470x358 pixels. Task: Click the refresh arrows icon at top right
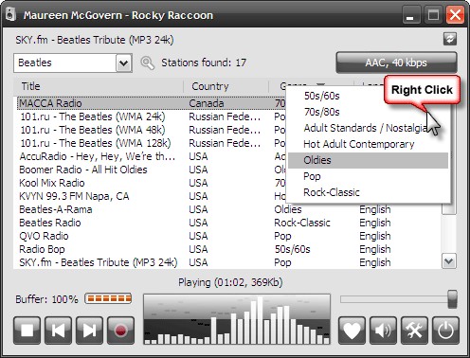[x=450, y=39]
